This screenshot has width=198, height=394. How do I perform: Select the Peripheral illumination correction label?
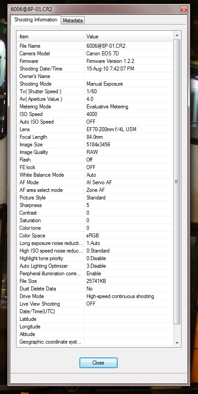[x=50, y=274]
